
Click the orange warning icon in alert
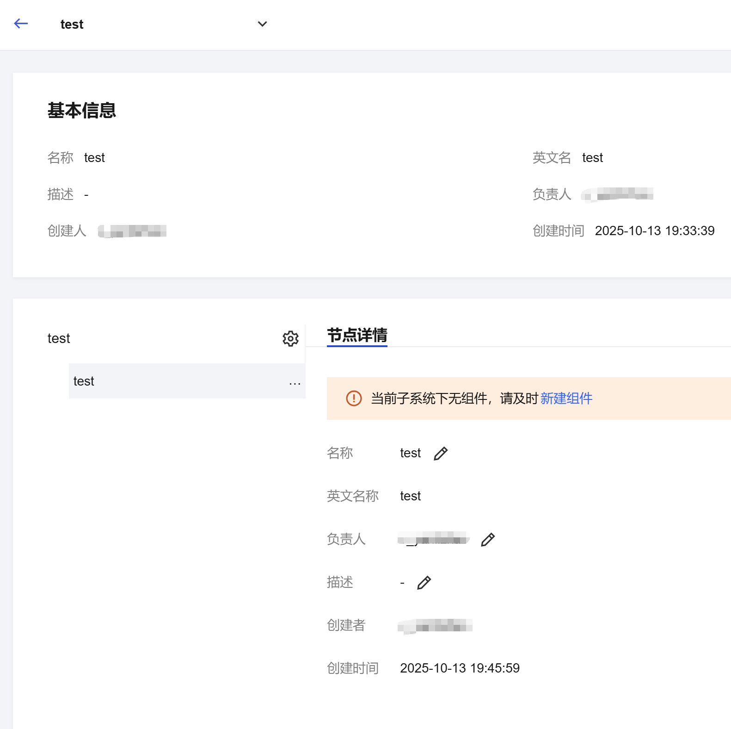point(354,399)
